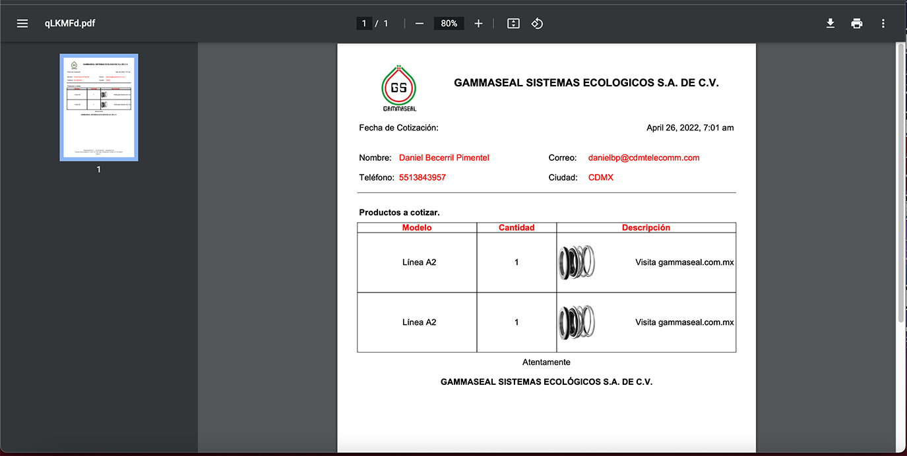
Task: Click the seal image in the second row
Action: 577,322
